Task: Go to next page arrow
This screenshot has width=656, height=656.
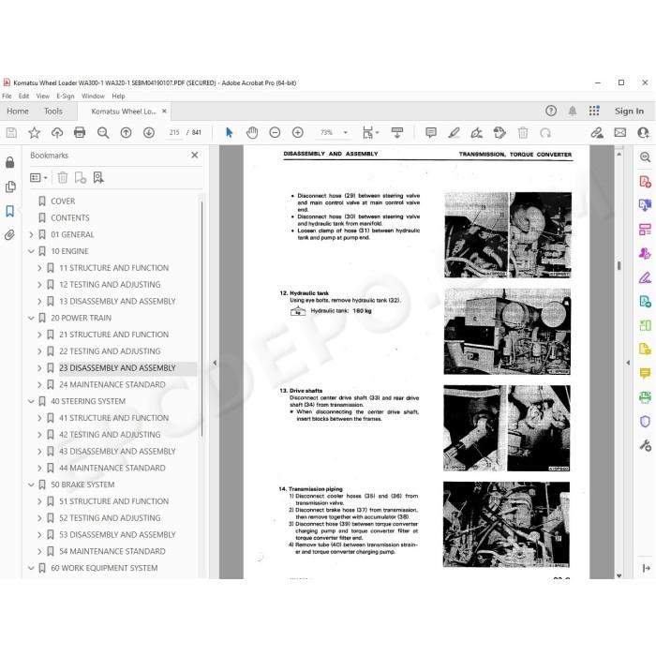Action: click(x=148, y=133)
